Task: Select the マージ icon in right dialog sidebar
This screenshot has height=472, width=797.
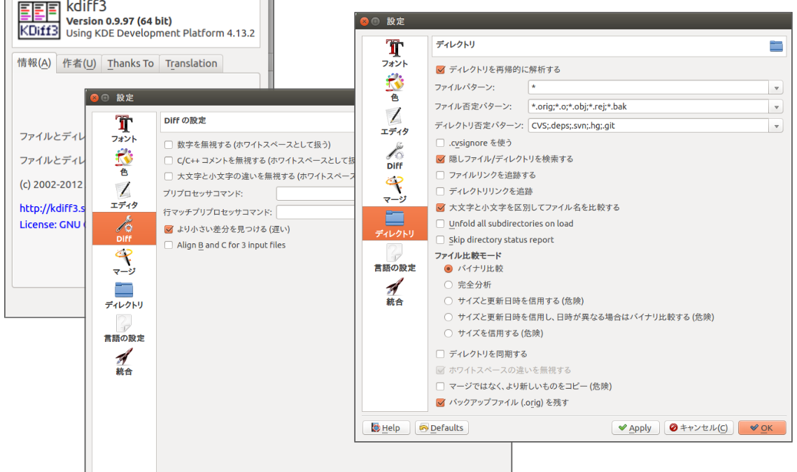Action: (x=395, y=189)
